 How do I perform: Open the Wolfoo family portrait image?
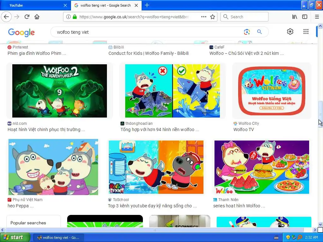point(53,167)
